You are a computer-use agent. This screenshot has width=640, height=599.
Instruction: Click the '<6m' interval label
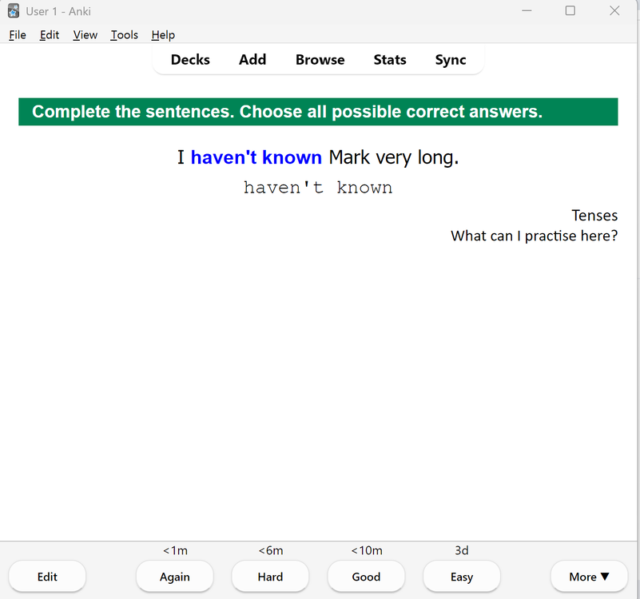click(x=271, y=550)
